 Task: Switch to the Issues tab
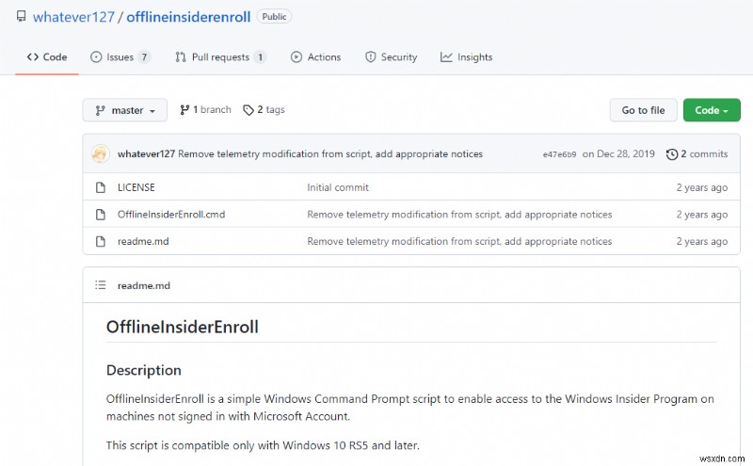coord(120,57)
